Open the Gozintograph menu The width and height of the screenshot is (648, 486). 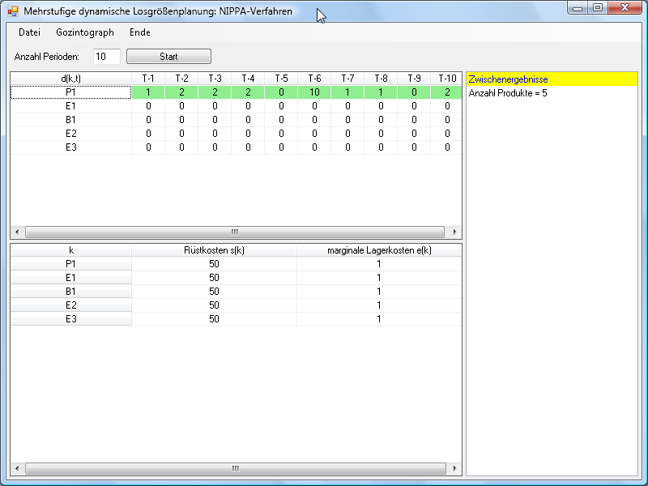pyautogui.click(x=85, y=32)
